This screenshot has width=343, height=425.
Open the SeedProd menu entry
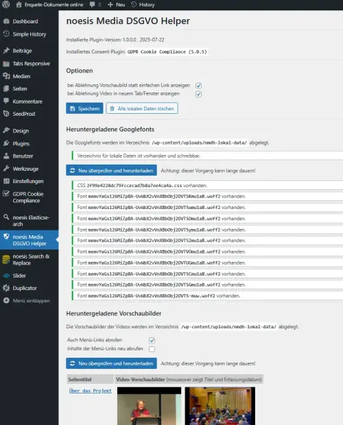[x=24, y=114]
